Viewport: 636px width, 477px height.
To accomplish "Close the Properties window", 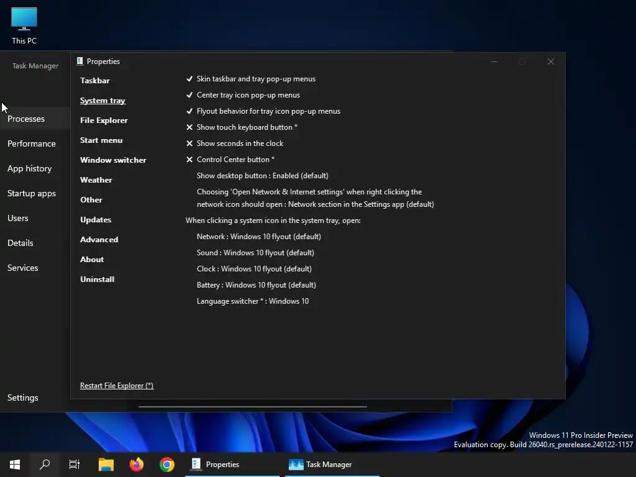I will (x=550, y=61).
